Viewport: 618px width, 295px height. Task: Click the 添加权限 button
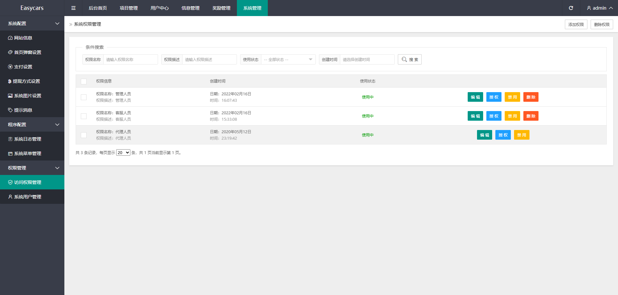click(x=576, y=24)
